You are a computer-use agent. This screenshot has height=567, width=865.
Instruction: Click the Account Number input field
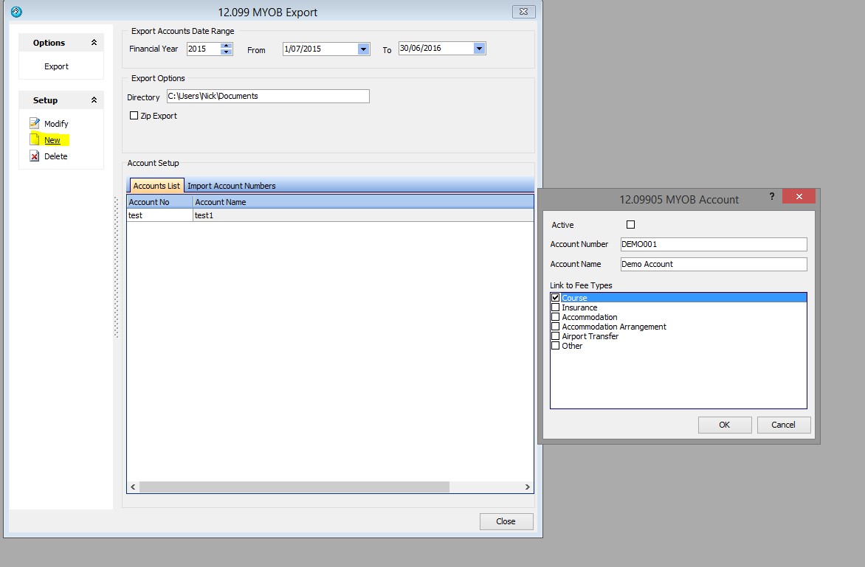(713, 244)
